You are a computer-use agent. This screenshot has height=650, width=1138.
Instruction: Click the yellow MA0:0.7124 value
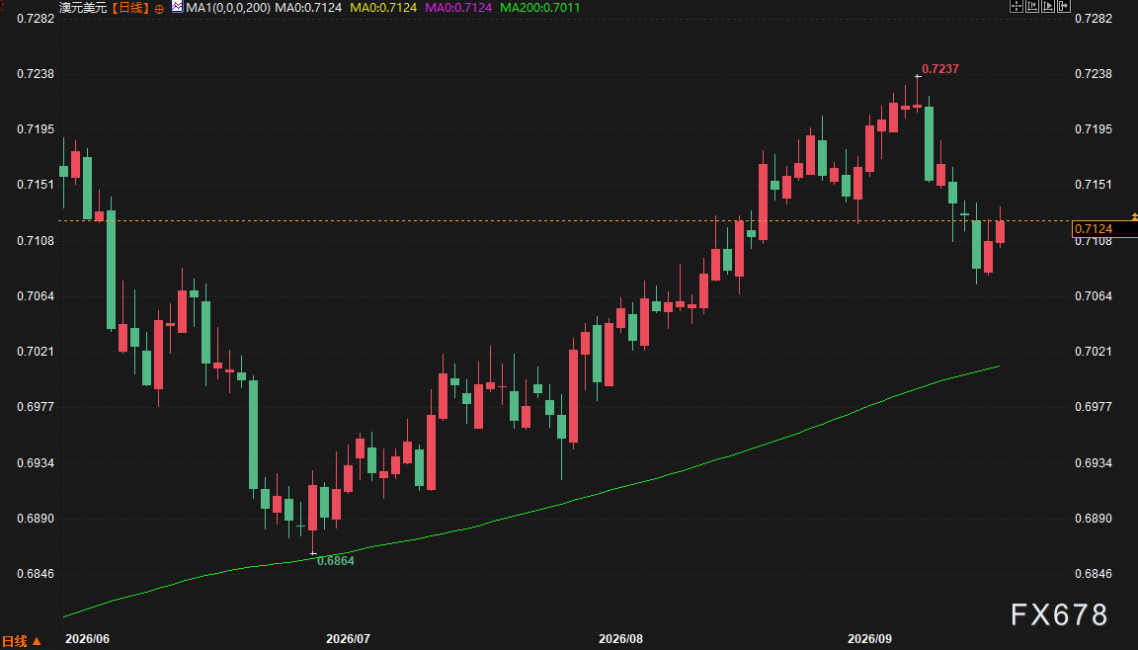coord(383,7)
